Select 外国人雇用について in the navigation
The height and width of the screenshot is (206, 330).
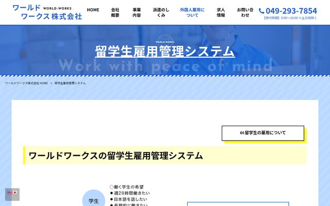click(x=192, y=12)
